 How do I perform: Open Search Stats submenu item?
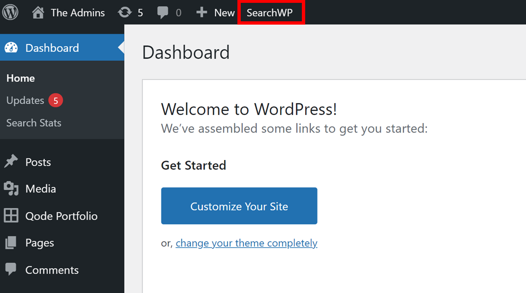pos(34,123)
